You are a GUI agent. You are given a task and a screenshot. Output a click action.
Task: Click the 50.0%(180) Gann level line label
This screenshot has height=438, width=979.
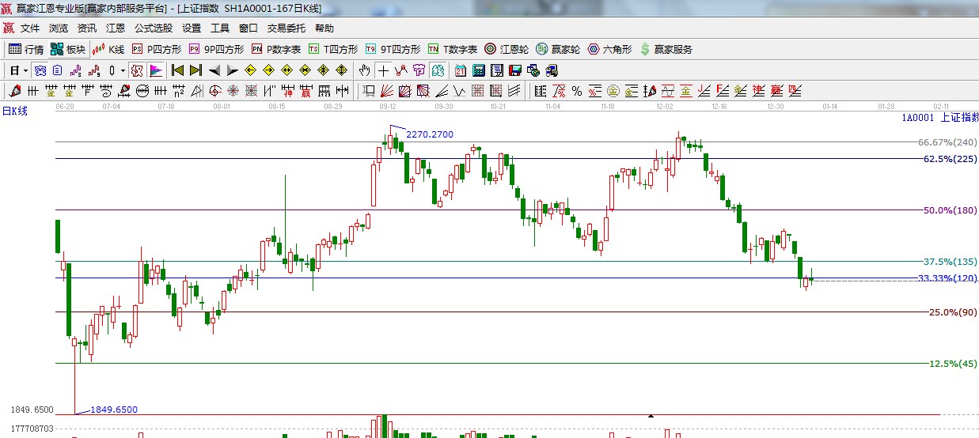click(950, 210)
